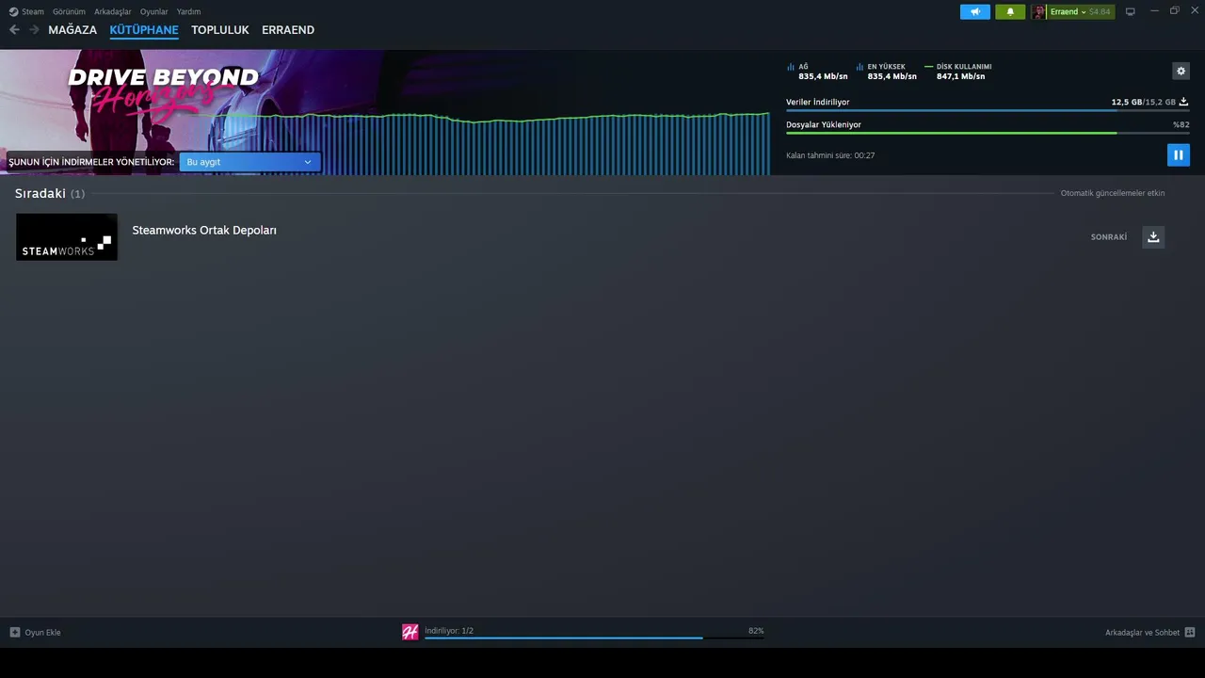
Task: Open the Steamworks thumbnail image
Action: [x=67, y=237]
